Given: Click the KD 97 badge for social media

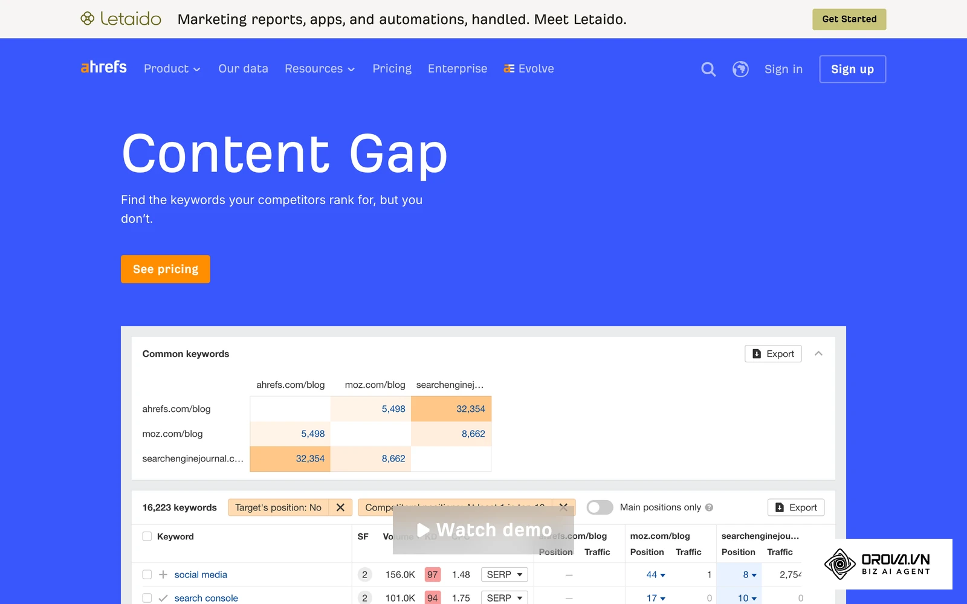Looking at the screenshot, I should point(432,574).
